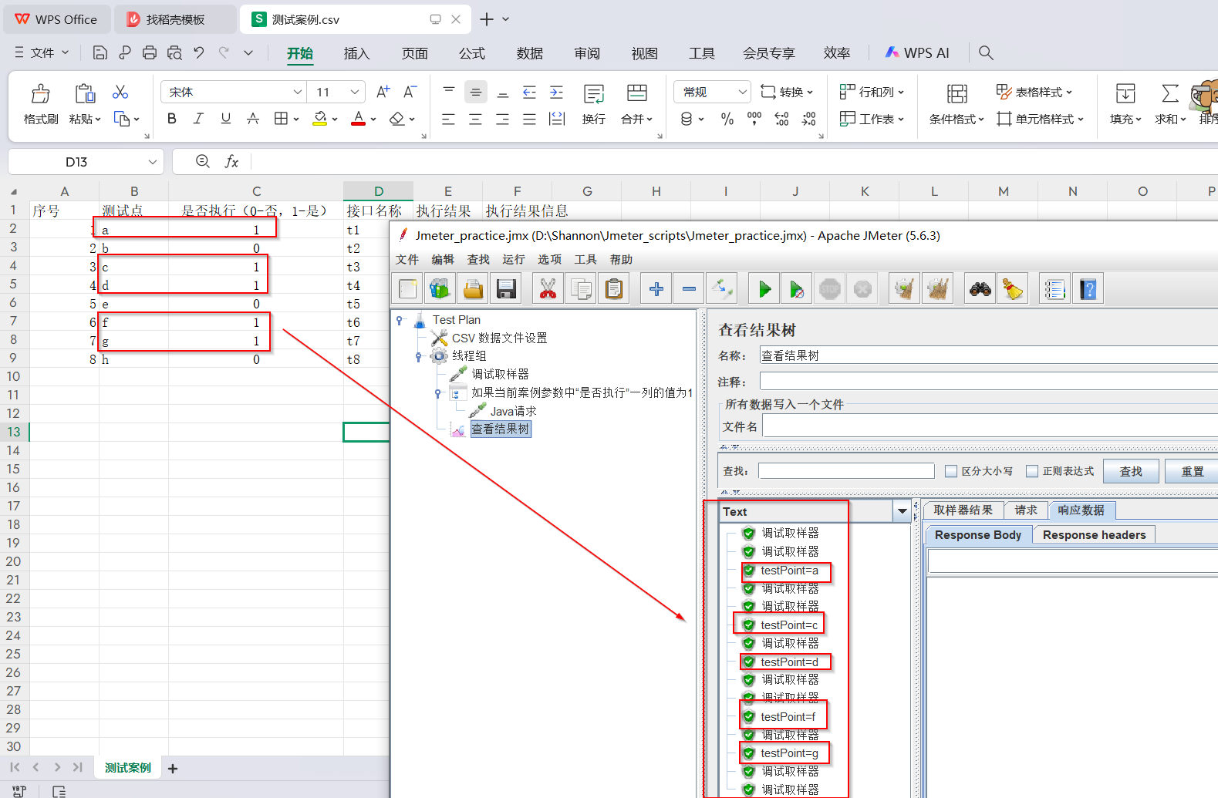
Task: Open the WPS 数据 ribbon tab
Action: coord(530,53)
